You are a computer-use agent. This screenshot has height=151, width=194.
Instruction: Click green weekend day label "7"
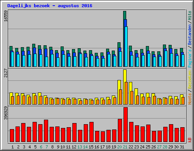tap(47, 147)
